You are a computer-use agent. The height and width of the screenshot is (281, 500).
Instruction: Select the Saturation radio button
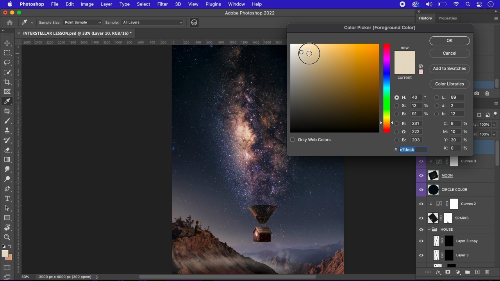click(x=397, y=106)
